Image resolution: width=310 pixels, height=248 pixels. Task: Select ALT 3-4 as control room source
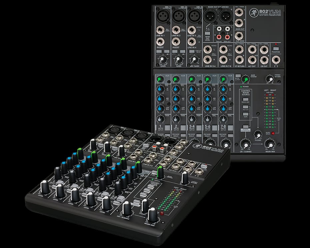pos(245,107)
